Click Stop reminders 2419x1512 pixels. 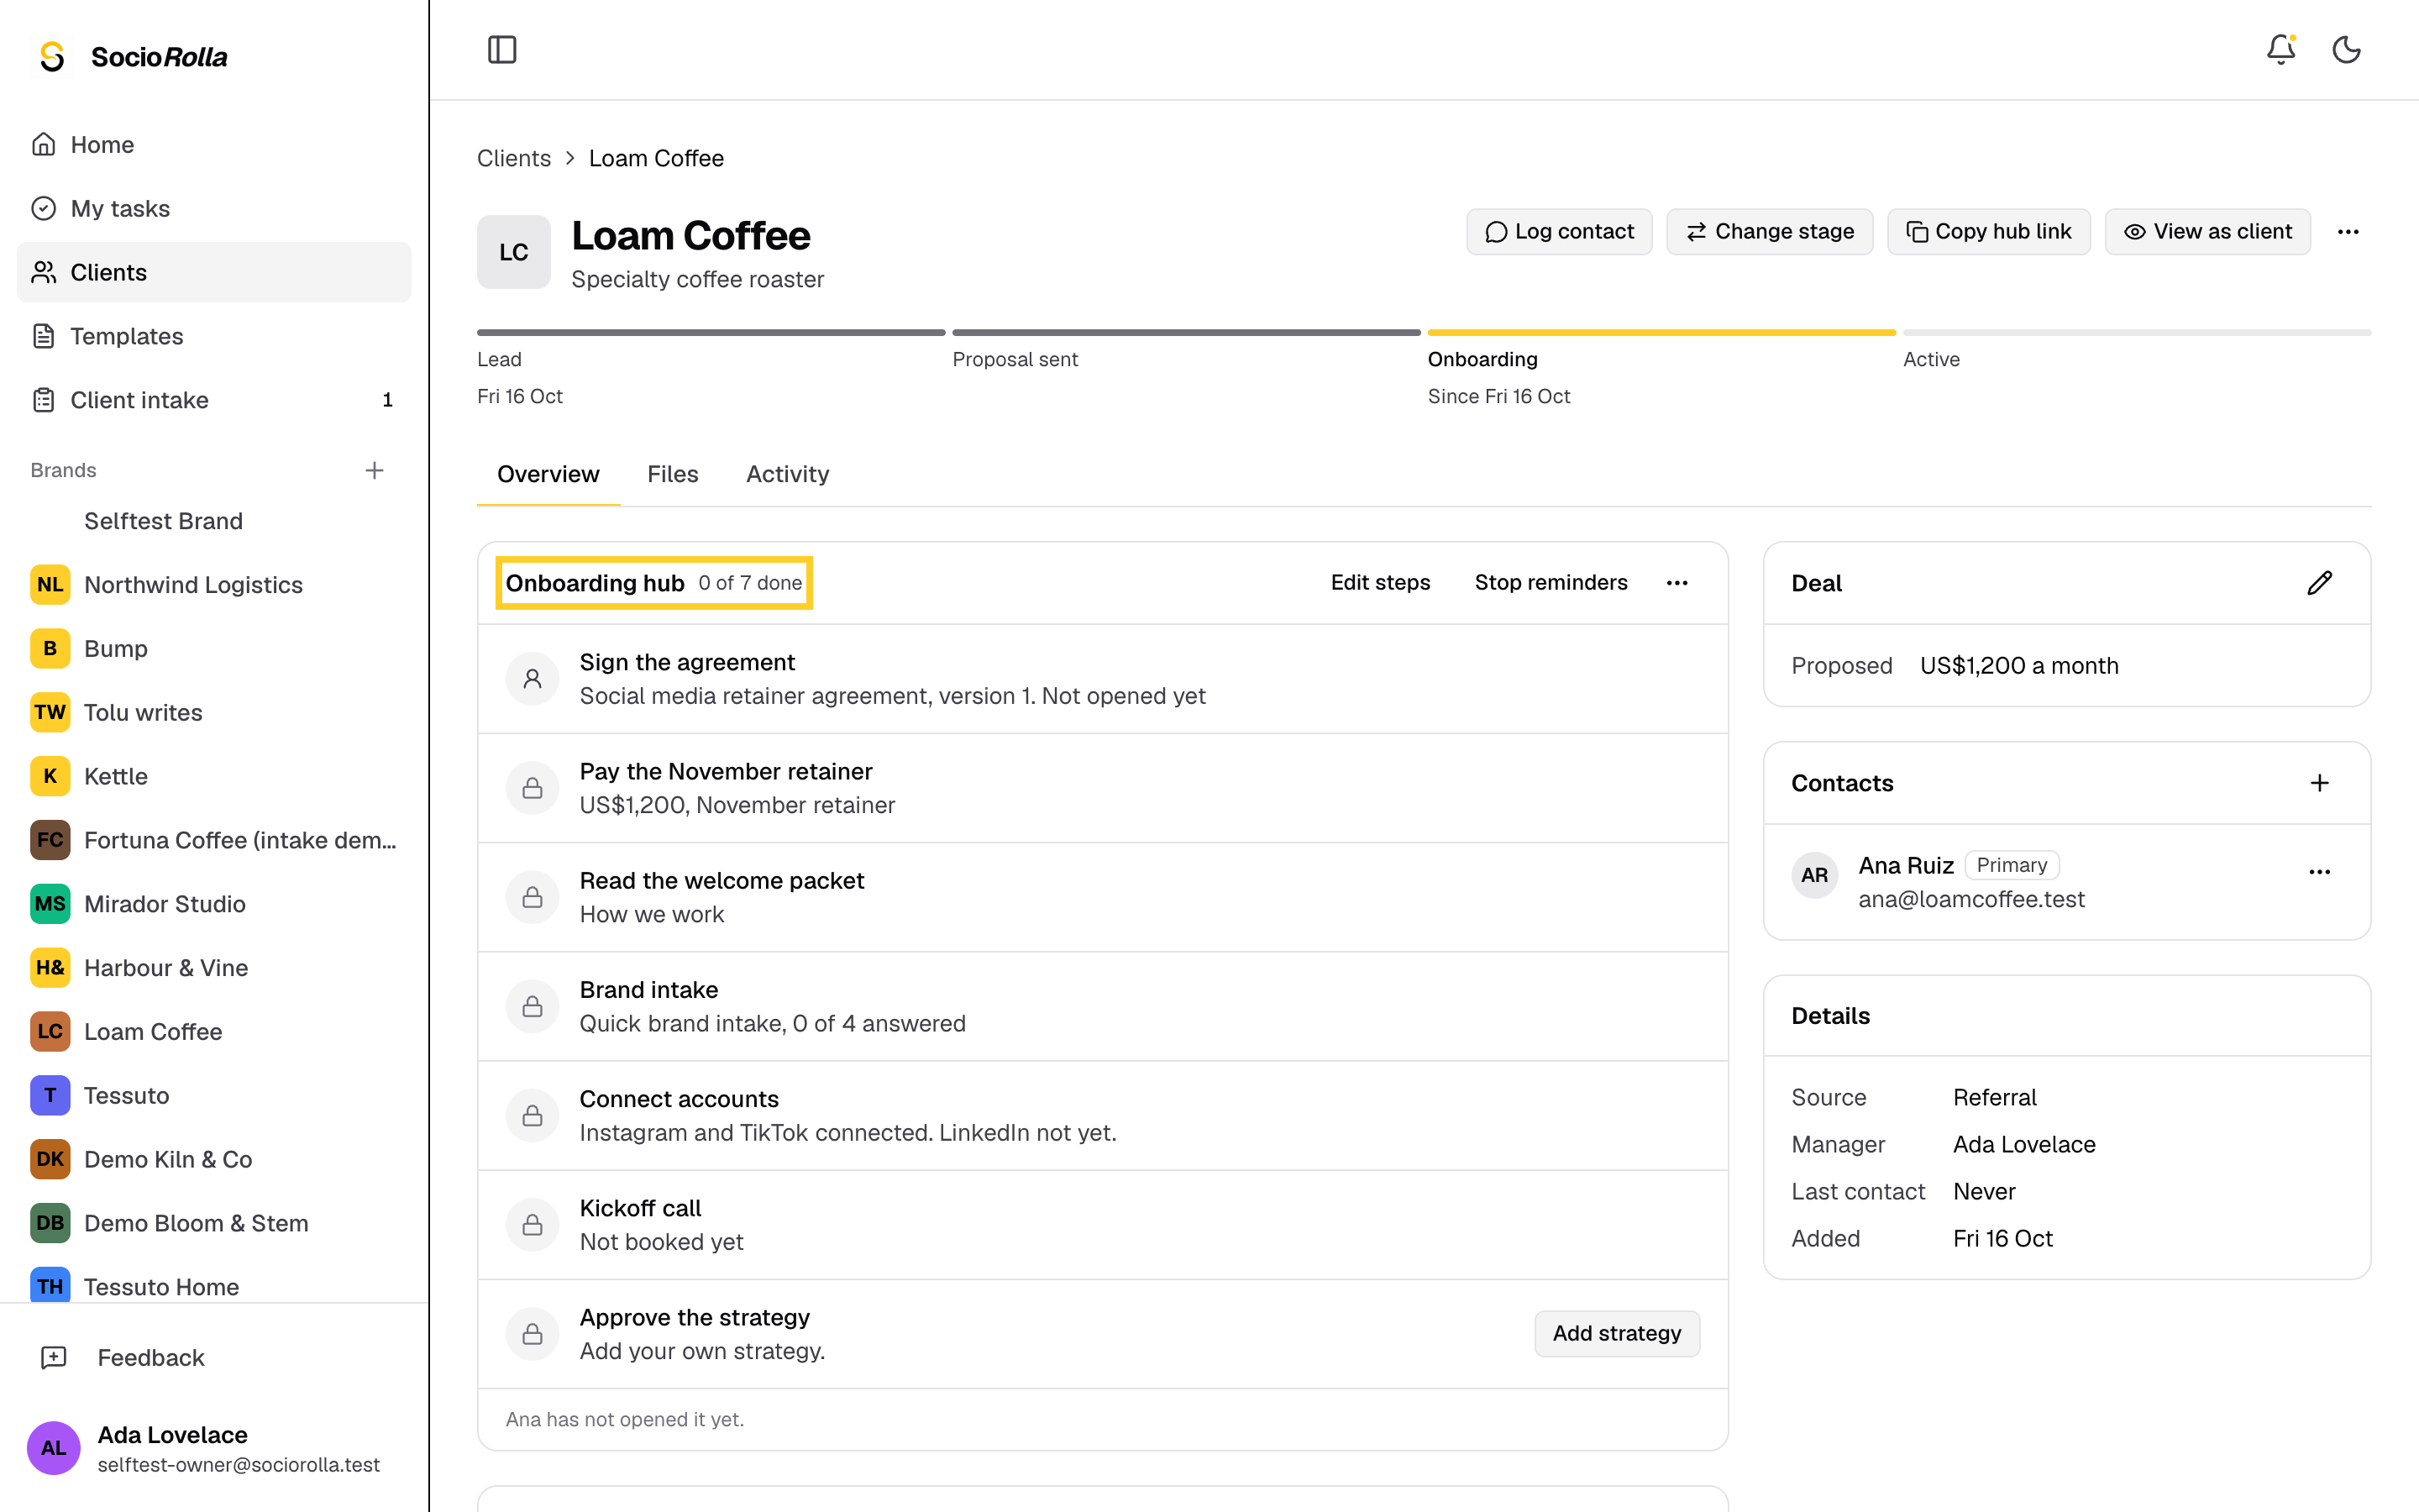point(1551,583)
